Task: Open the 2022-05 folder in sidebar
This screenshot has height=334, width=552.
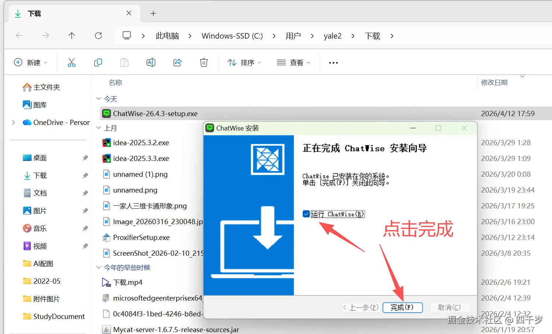Action: 42,281
